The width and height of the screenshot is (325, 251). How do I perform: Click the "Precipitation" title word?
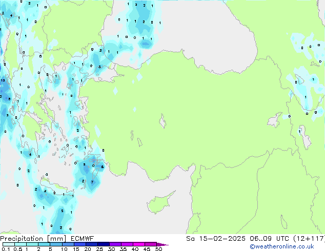click(x=22, y=239)
